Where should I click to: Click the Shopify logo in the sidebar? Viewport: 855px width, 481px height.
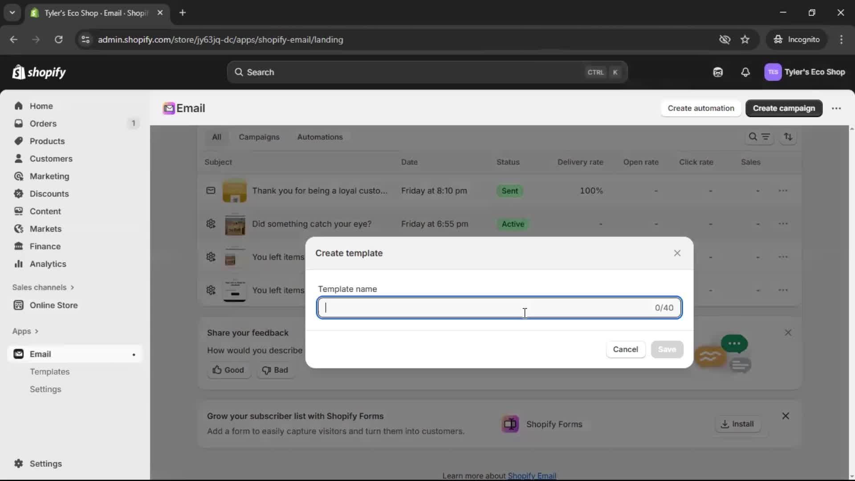39,72
